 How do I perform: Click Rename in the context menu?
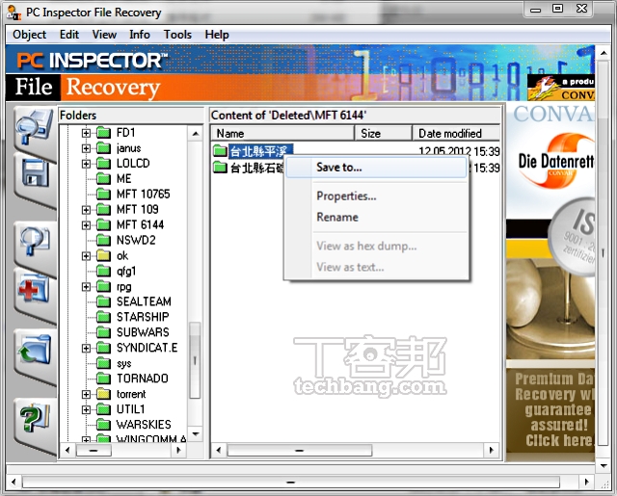click(337, 217)
